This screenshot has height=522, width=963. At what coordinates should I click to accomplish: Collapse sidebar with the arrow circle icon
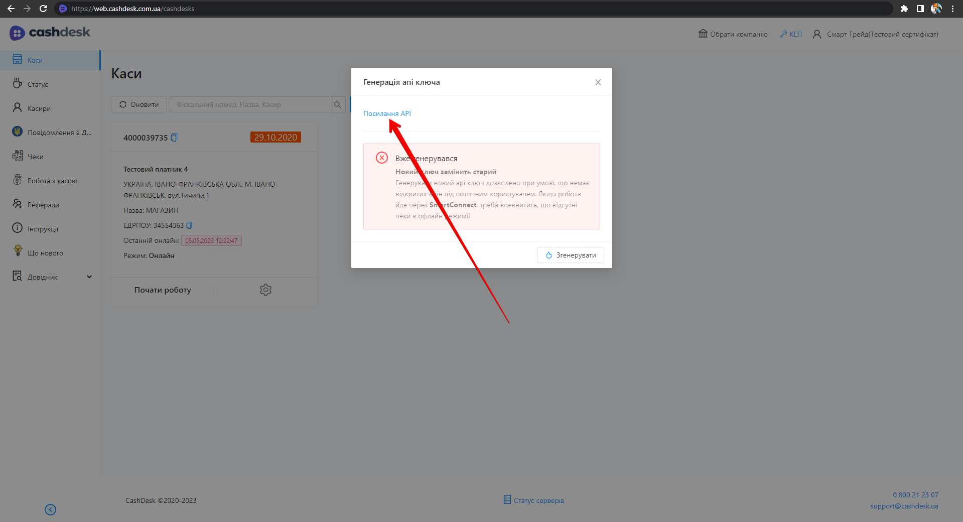point(50,509)
